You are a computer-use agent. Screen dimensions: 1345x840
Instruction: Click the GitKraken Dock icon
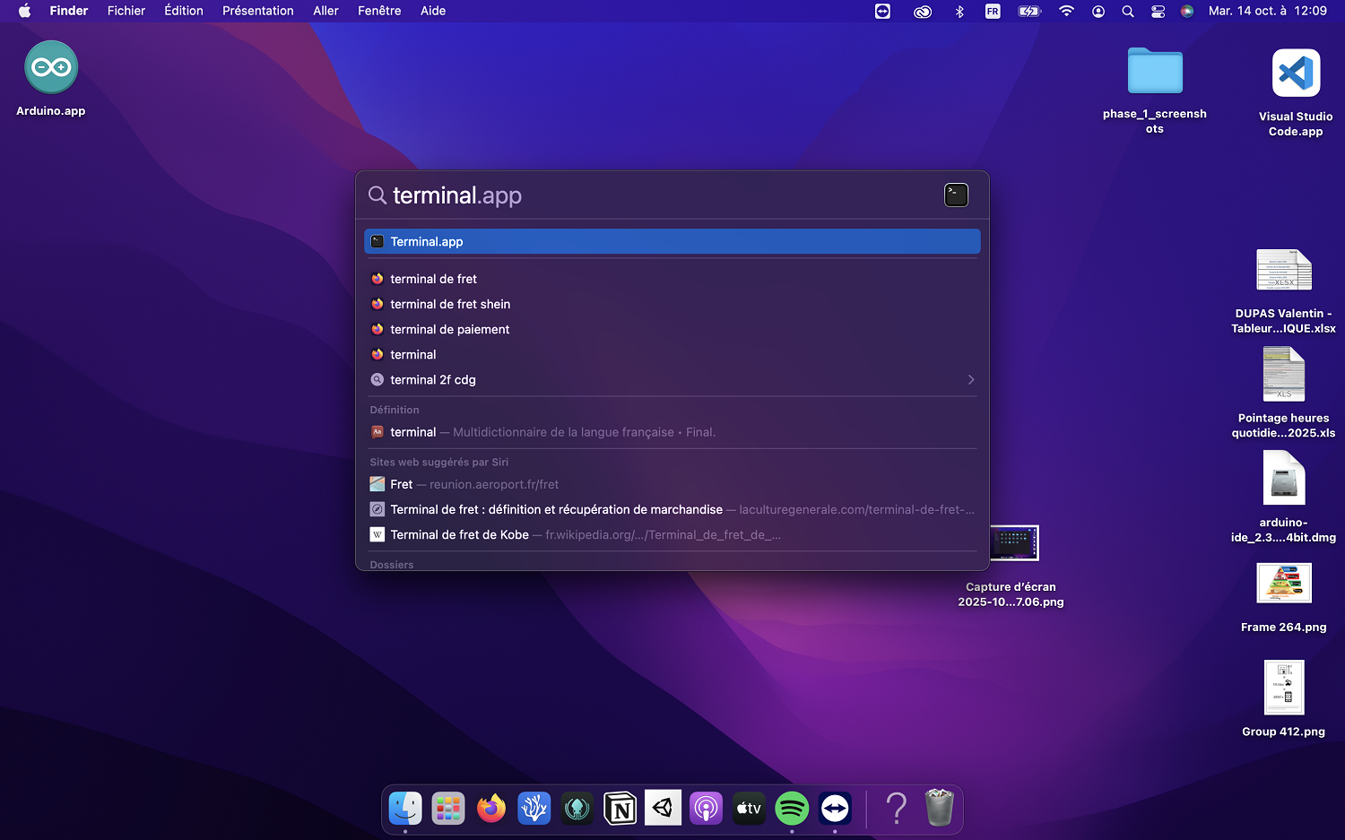tap(577, 809)
